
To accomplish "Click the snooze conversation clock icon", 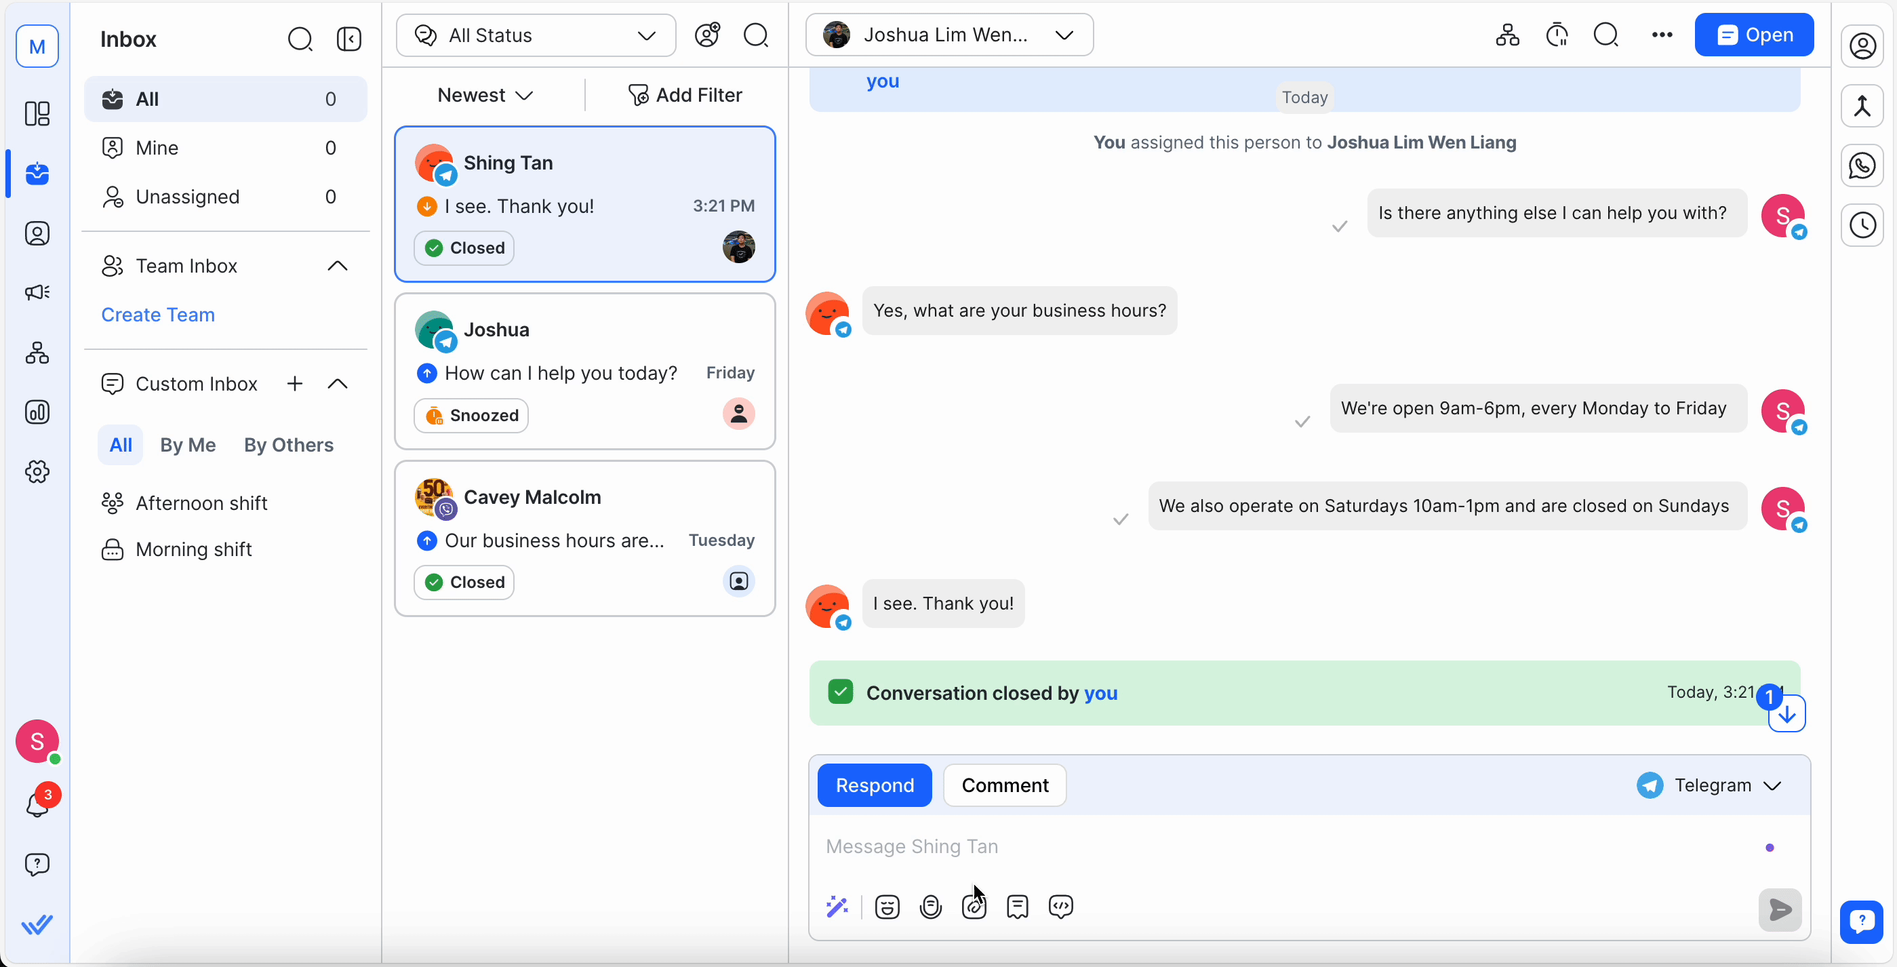I will 1557,35.
